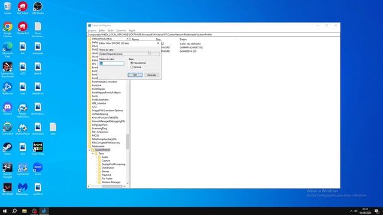Image resolution: width=383 pixels, height=215 pixels.
Task: Collapse the Tasks subkey
Action: pos(93,153)
